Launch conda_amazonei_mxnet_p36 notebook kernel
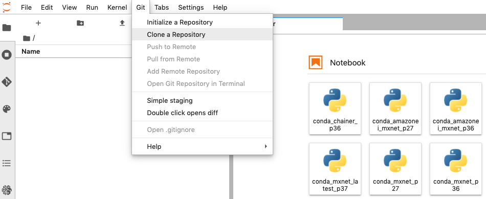The image size is (486, 199). [x=456, y=108]
